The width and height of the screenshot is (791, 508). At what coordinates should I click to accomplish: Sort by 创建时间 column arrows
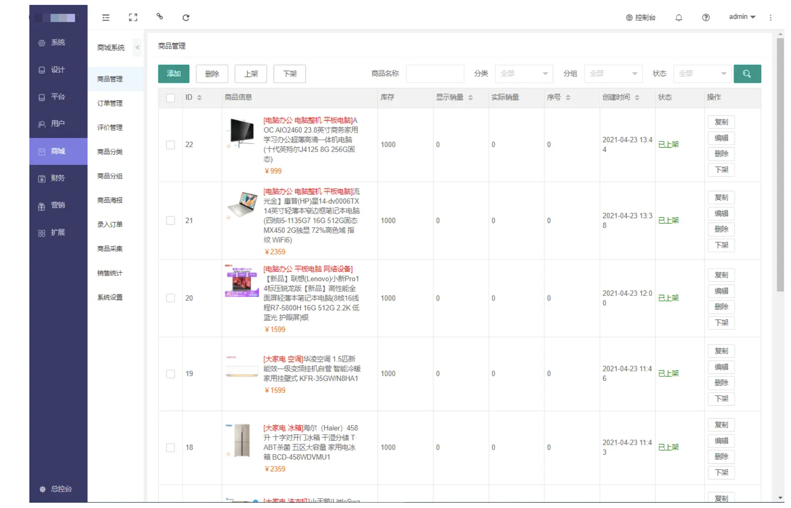tap(637, 97)
